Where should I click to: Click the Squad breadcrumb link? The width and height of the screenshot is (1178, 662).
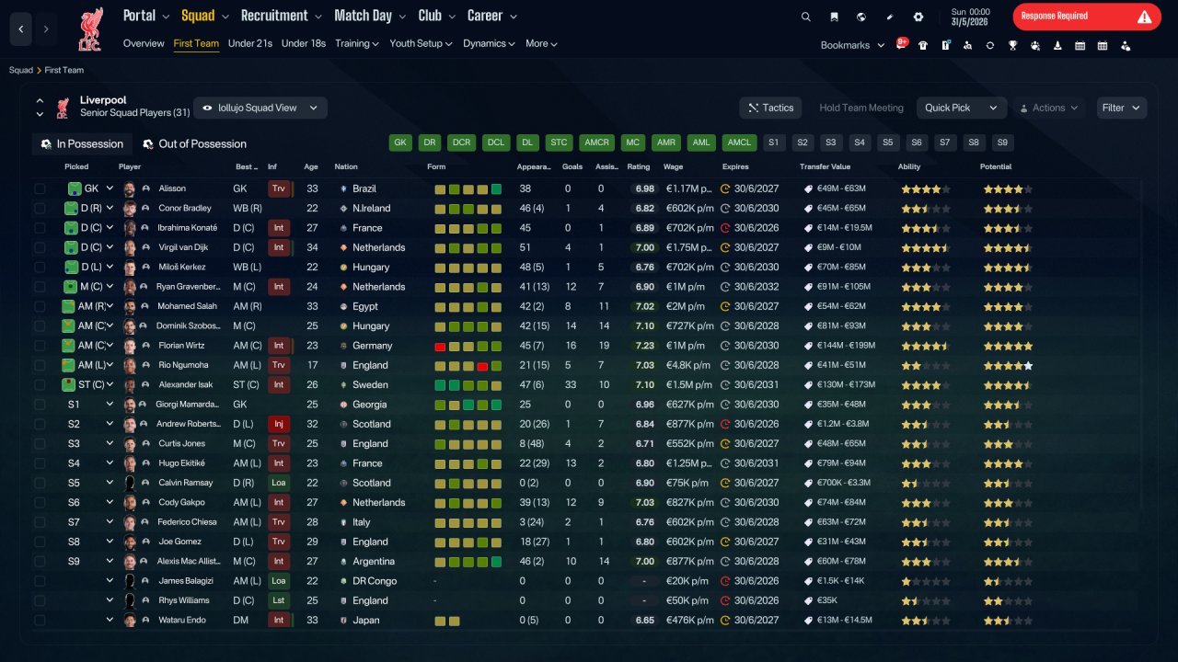click(20, 70)
